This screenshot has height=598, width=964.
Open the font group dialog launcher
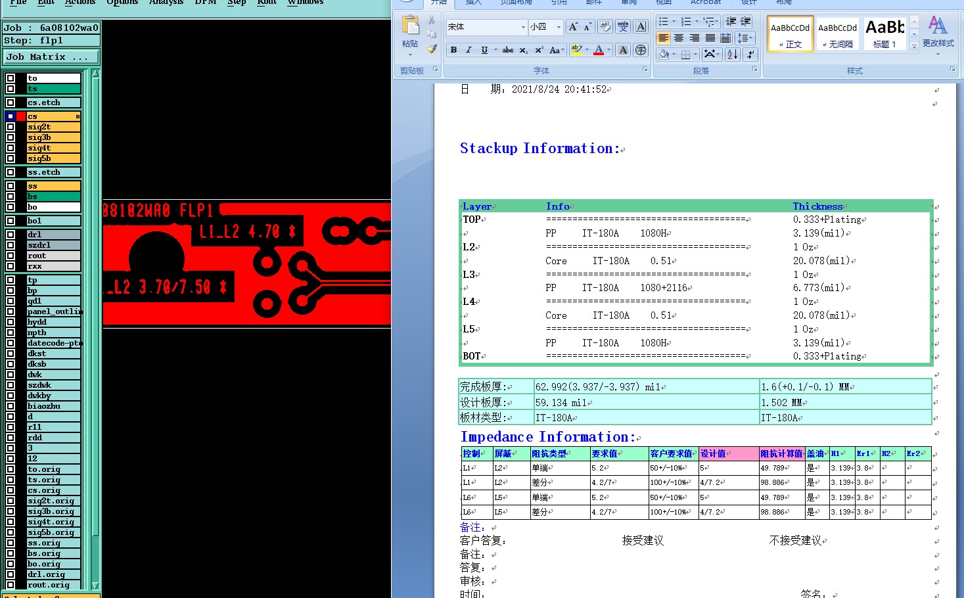645,69
